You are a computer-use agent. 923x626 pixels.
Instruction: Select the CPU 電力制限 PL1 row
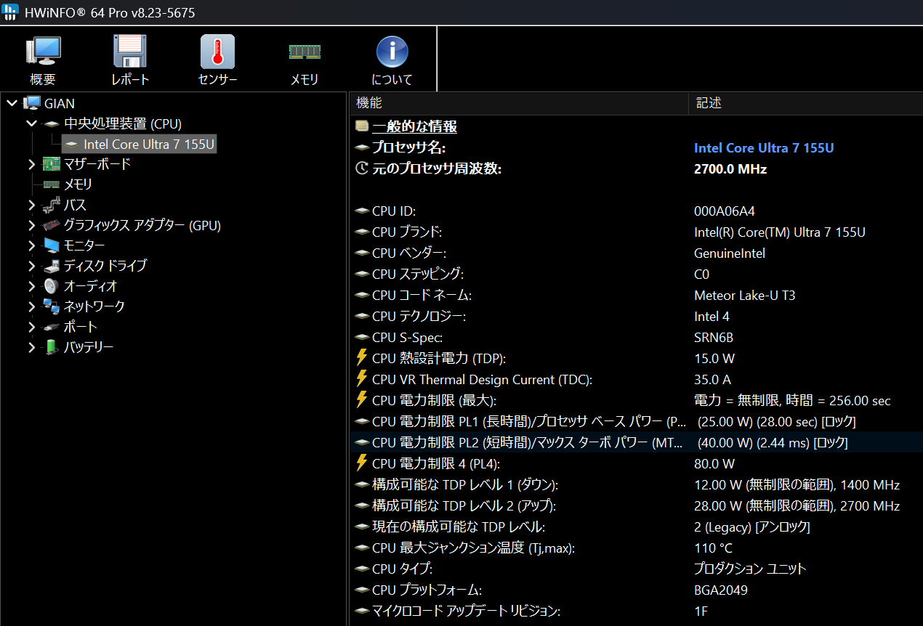[636, 421]
